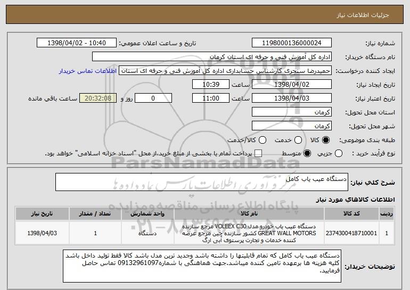Screen dimensions: 410x290
Task: Click the اطلاعات کالاهای مورد نیاز heading
Action: tap(355, 200)
